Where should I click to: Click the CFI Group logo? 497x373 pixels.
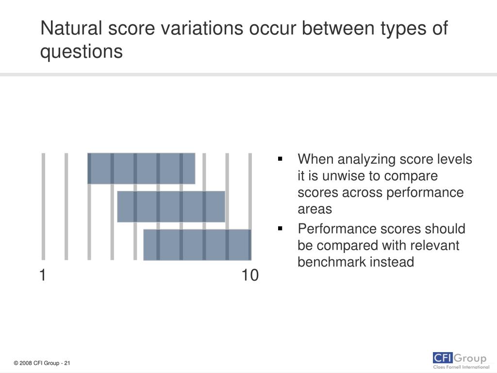pos(461,360)
